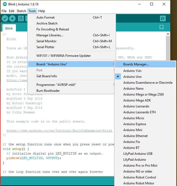This screenshot has height=186, width=177.
Task: Open Manage Libraries... entry
Action: 71,35
